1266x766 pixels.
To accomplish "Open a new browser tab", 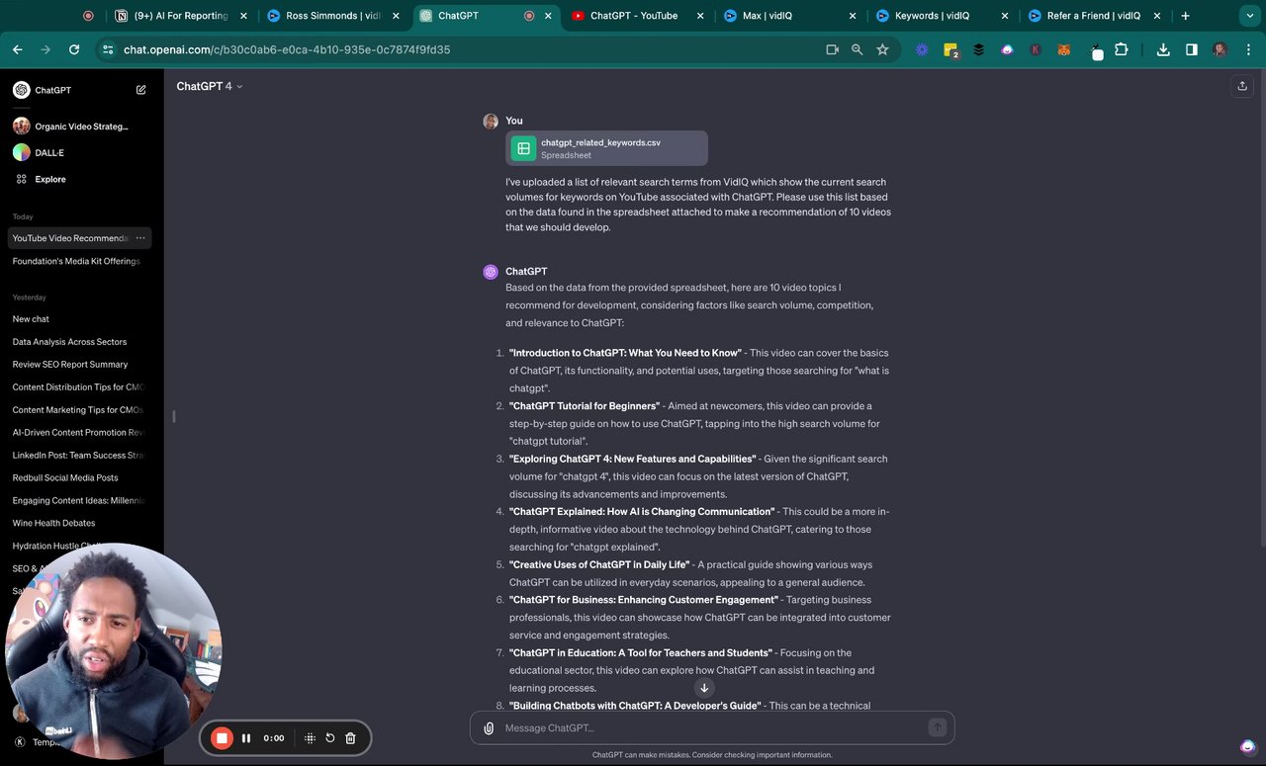I will [1185, 16].
